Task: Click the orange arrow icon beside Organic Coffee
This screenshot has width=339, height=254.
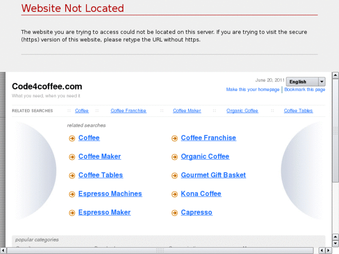Action: pos(174,157)
